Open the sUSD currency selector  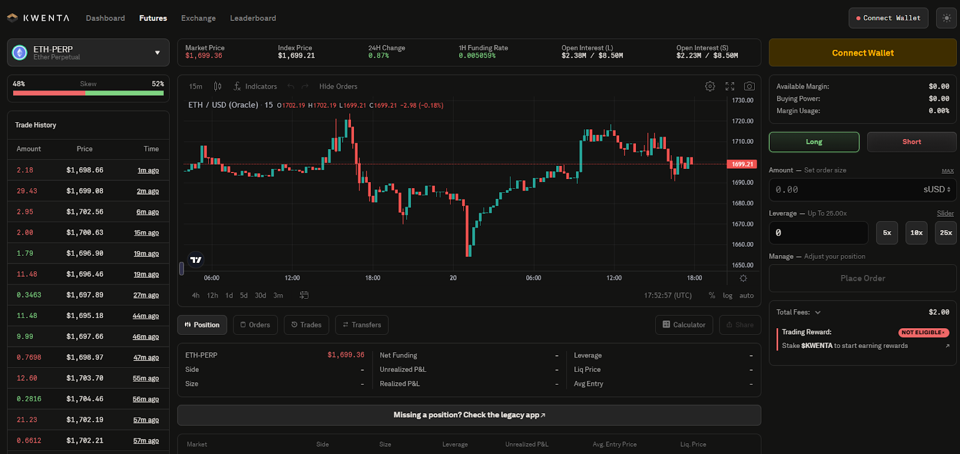pos(937,189)
